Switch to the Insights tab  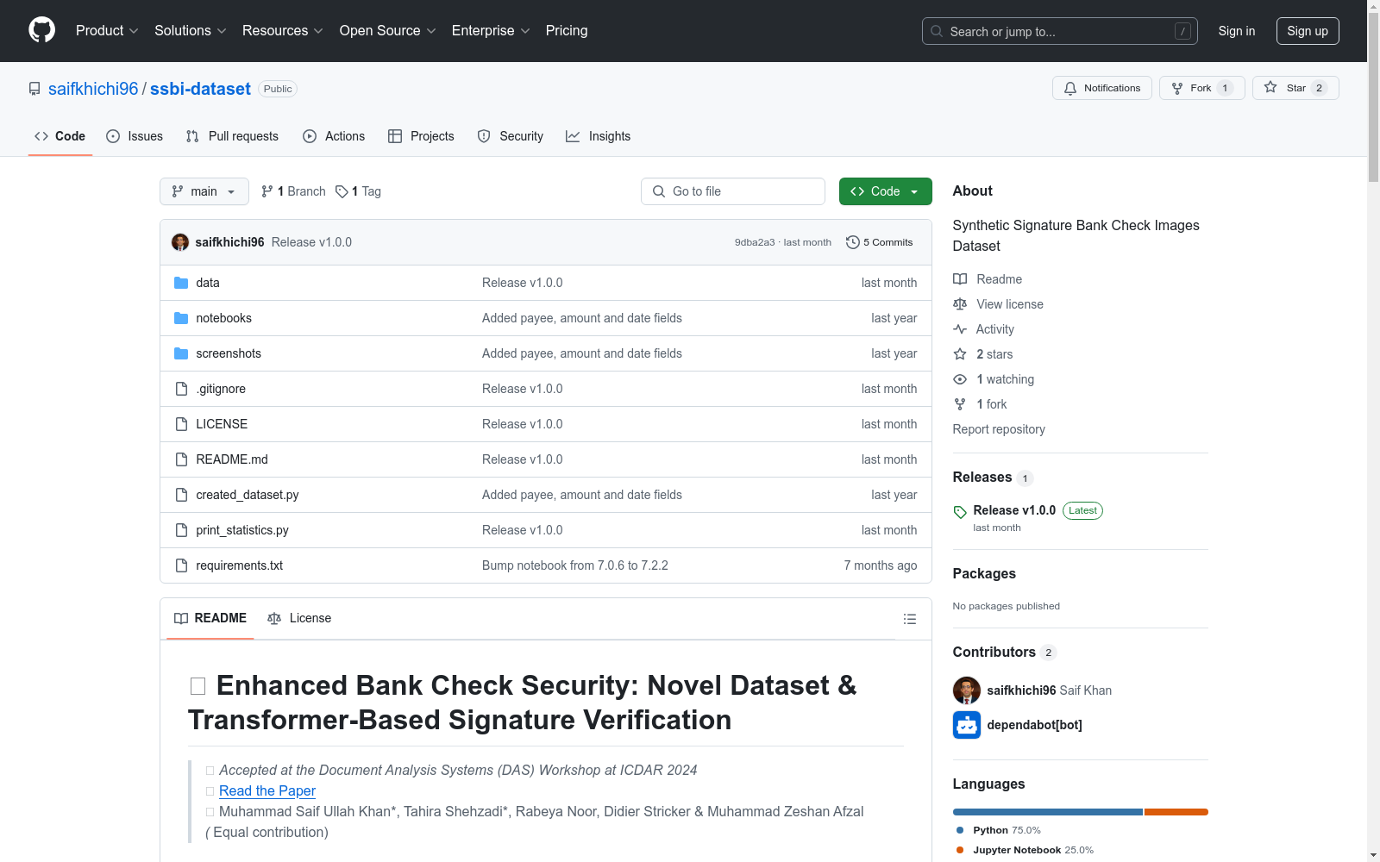pyautogui.click(x=599, y=136)
